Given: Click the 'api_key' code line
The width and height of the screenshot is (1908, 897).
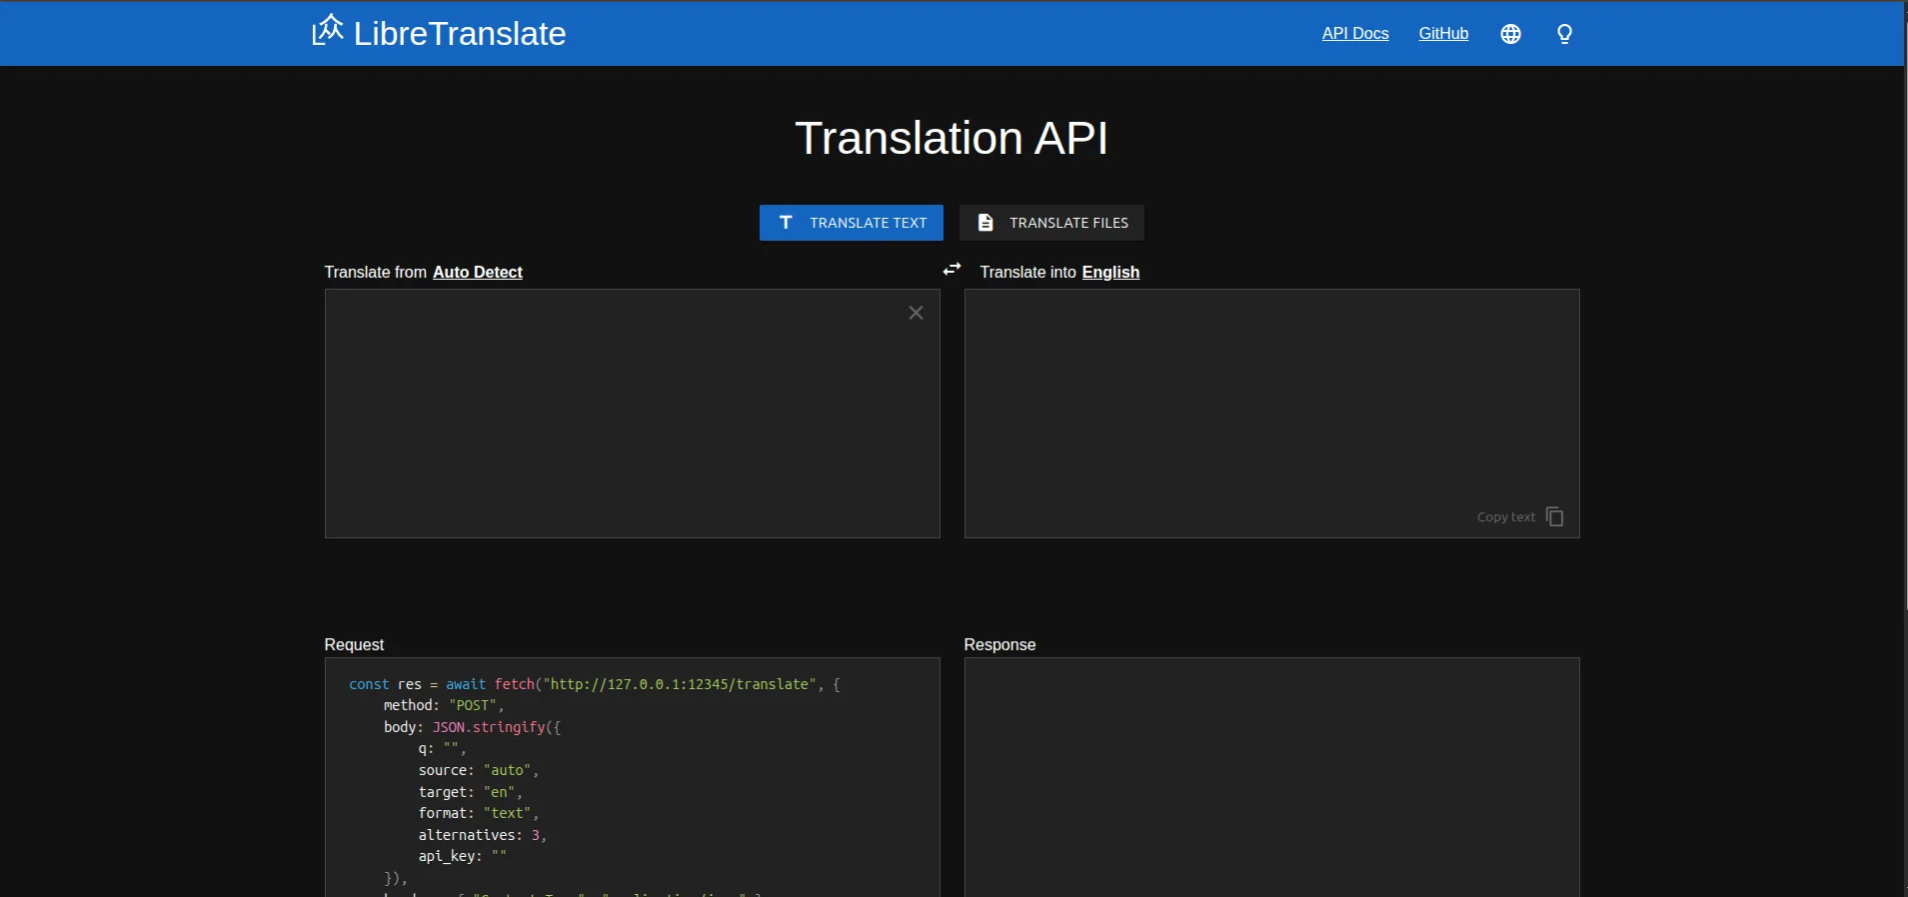Looking at the screenshot, I should [462, 856].
